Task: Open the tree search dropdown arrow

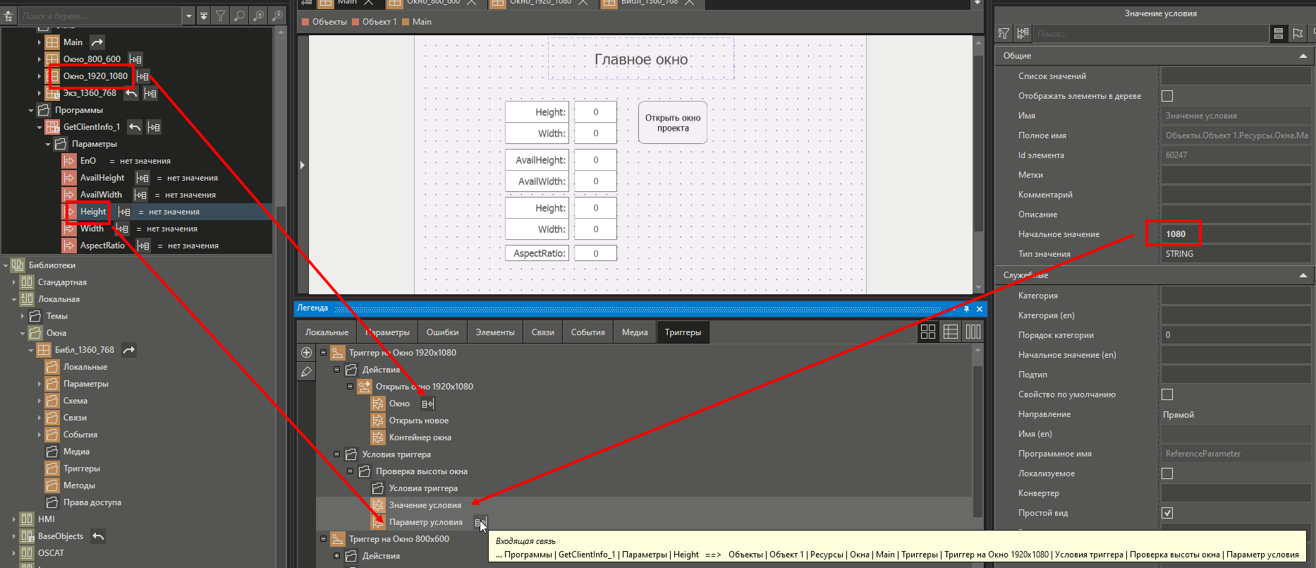Action: tap(188, 16)
